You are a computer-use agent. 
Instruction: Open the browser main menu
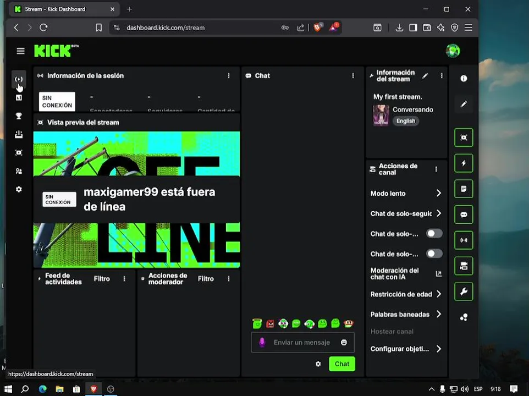coord(469,28)
